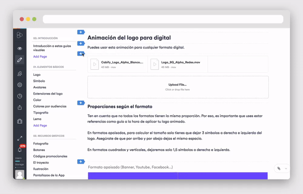Open 'Pantallazos de la App' page

[48, 175]
